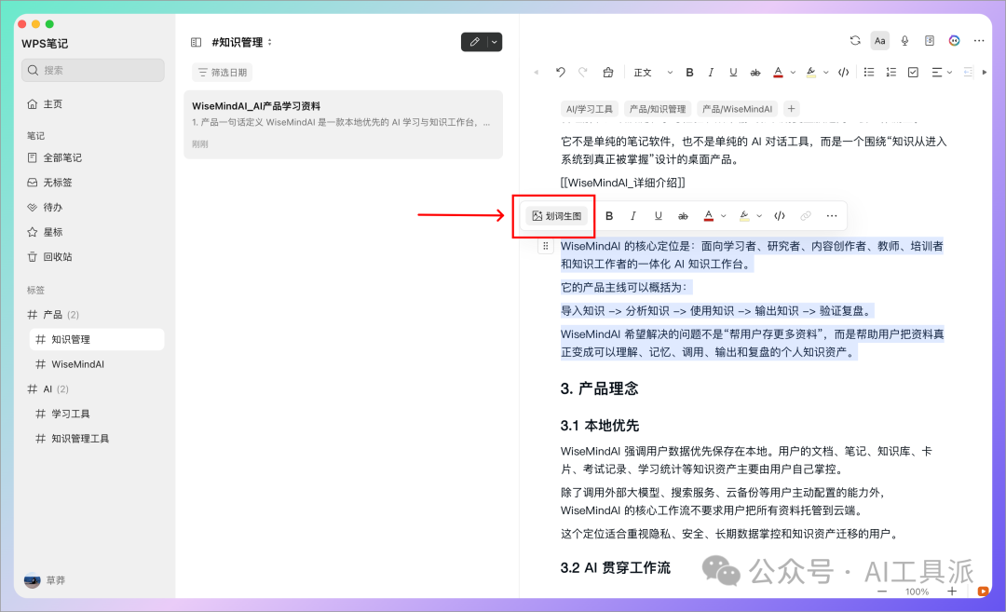Screen dimensions: 1006x612
Task: Toggle underline in the floating toolbar
Action: [x=659, y=216]
